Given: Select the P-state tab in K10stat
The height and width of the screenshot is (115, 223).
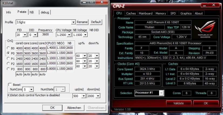Looking at the screenshot, I should [22, 12].
